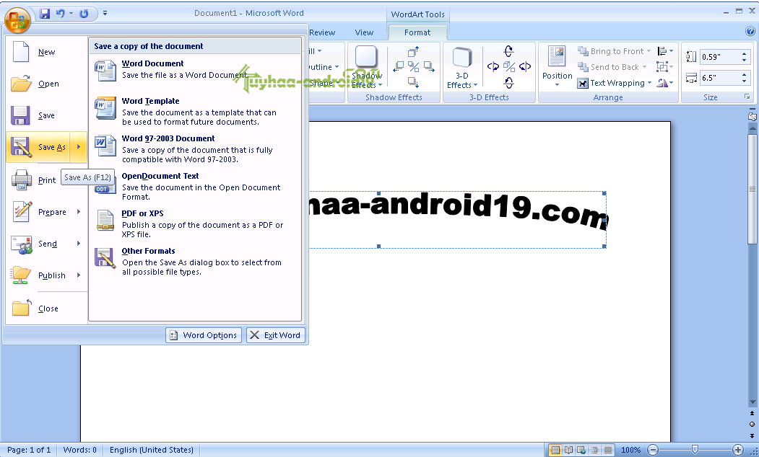Click the Prepare checklist icon
The width and height of the screenshot is (759, 457).
[21, 212]
